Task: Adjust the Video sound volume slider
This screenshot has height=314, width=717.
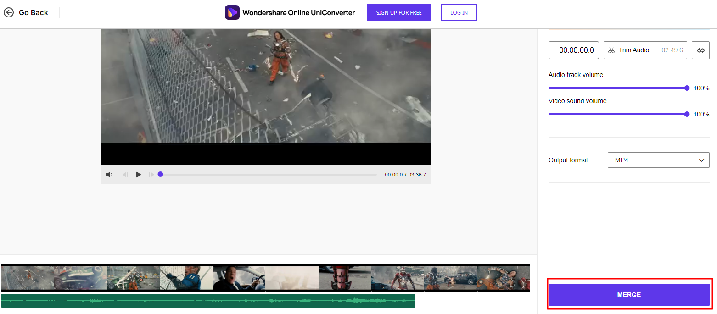Action: [618, 114]
